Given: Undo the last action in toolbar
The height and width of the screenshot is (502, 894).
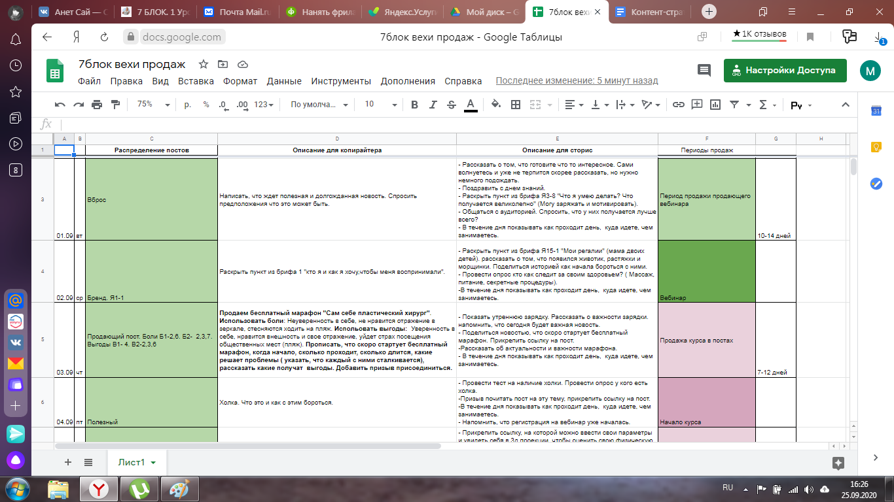Looking at the screenshot, I should click(60, 105).
